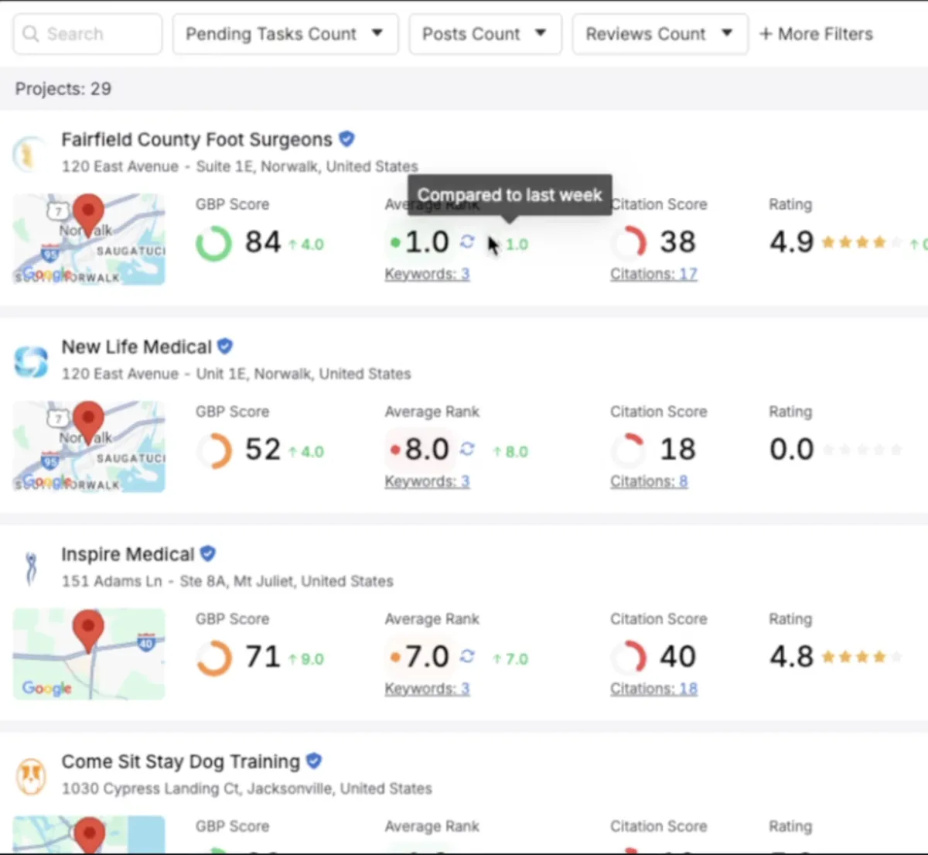The height and width of the screenshot is (855, 928).
Task: Click the verified badge next to Come Sit Stay Dog Training
Action: pyautogui.click(x=313, y=761)
